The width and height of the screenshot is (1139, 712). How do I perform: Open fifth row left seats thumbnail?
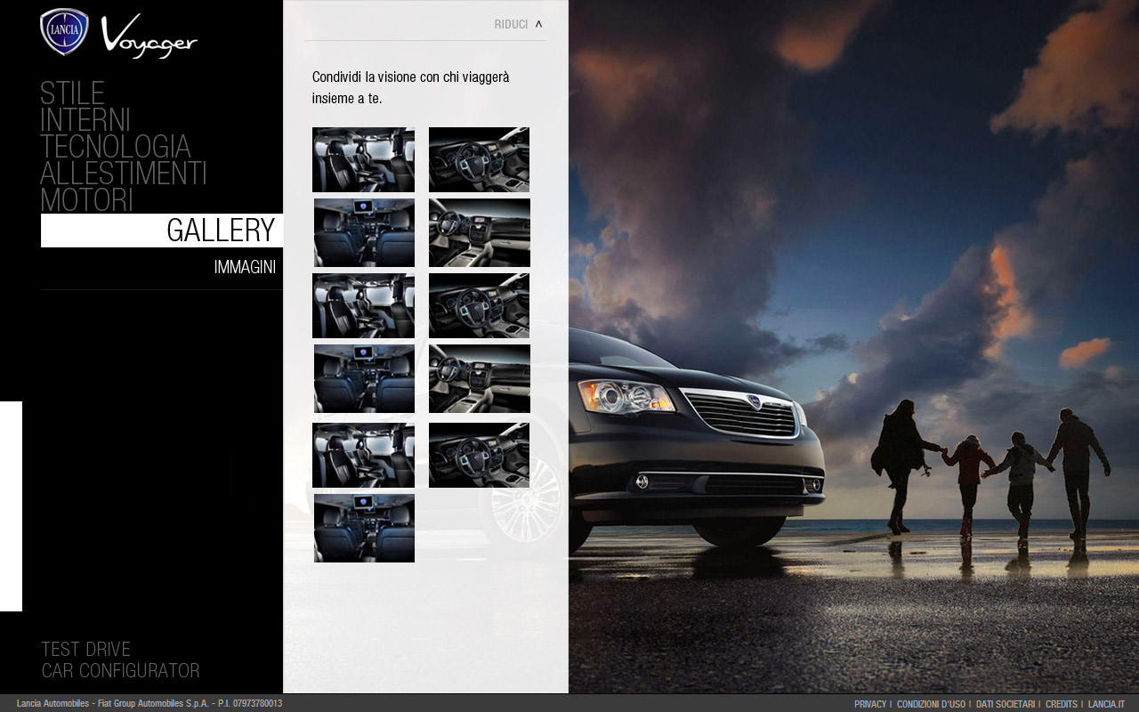click(x=363, y=455)
